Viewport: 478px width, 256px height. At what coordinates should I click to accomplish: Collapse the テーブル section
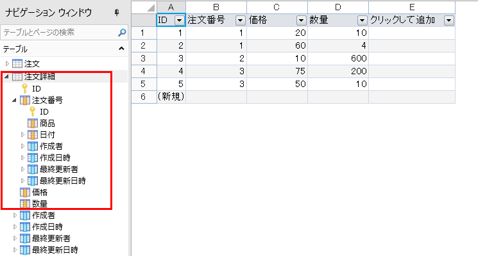coord(121,49)
